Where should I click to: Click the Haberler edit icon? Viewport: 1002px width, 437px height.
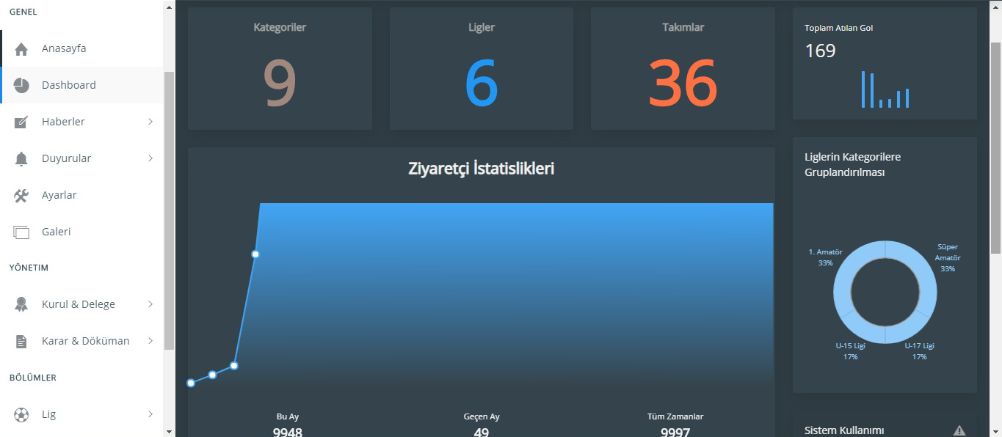[x=21, y=122]
